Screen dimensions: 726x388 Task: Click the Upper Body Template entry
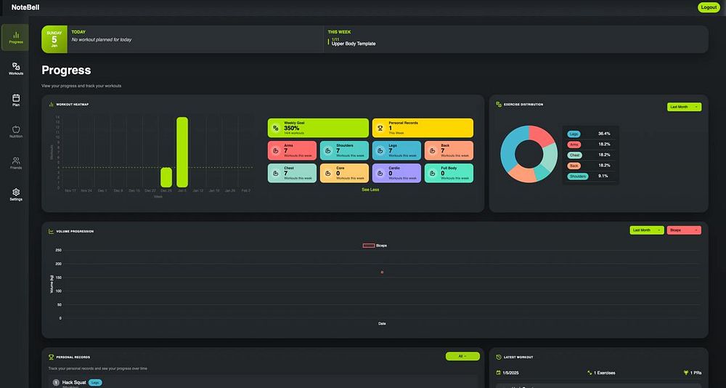point(354,44)
